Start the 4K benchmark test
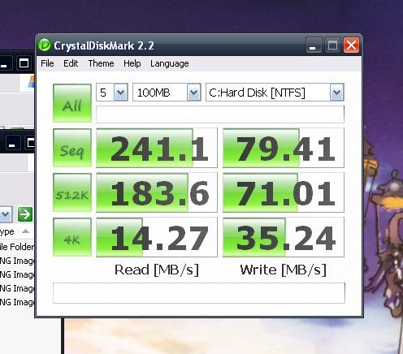This screenshot has width=403, height=354. (x=72, y=237)
